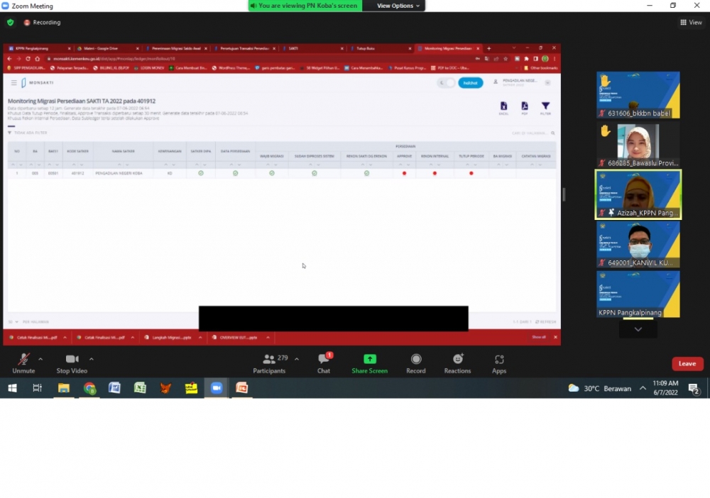710x498 pixels.
Task: Open the Participants panel
Action: (269, 363)
